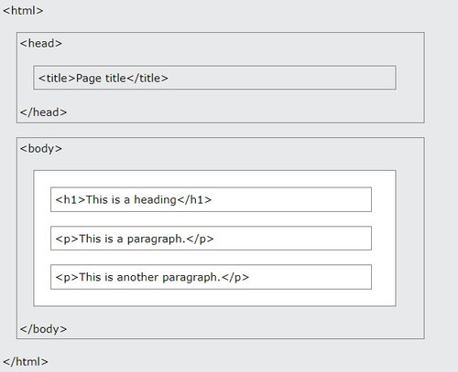Click the word 'paragraph.' in first p element
The width and height of the screenshot is (458, 372).
pyautogui.click(x=157, y=239)
